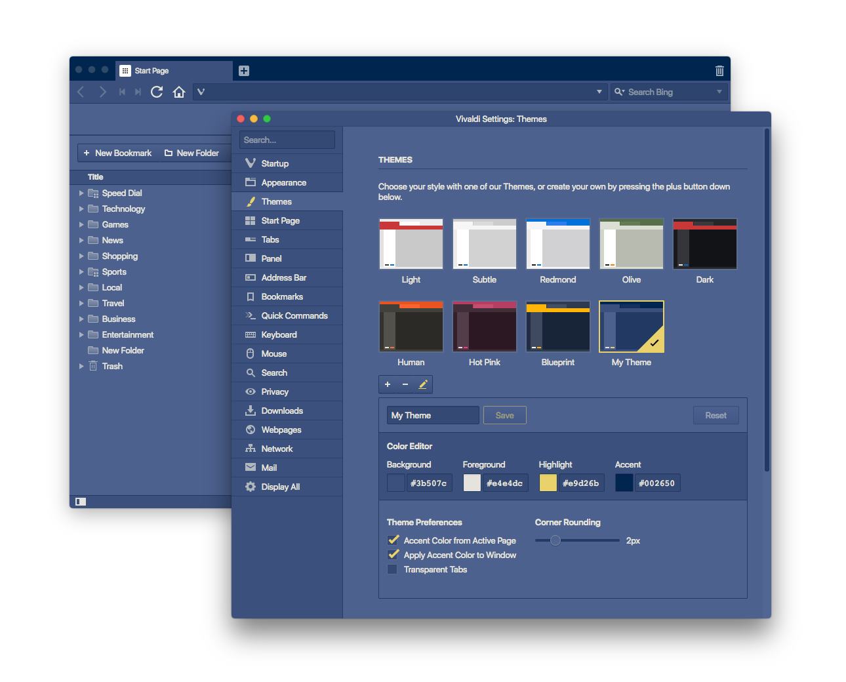Image resolution: width=846 pixels, height=682 pixels.
Task: Open the Search Bing engine dropdown
Action: coord(719,92)
